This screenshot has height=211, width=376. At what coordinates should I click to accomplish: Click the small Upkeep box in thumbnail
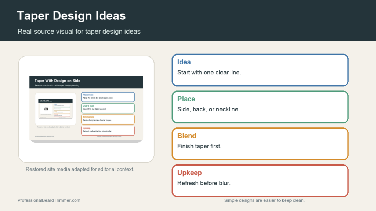(108, 131)
